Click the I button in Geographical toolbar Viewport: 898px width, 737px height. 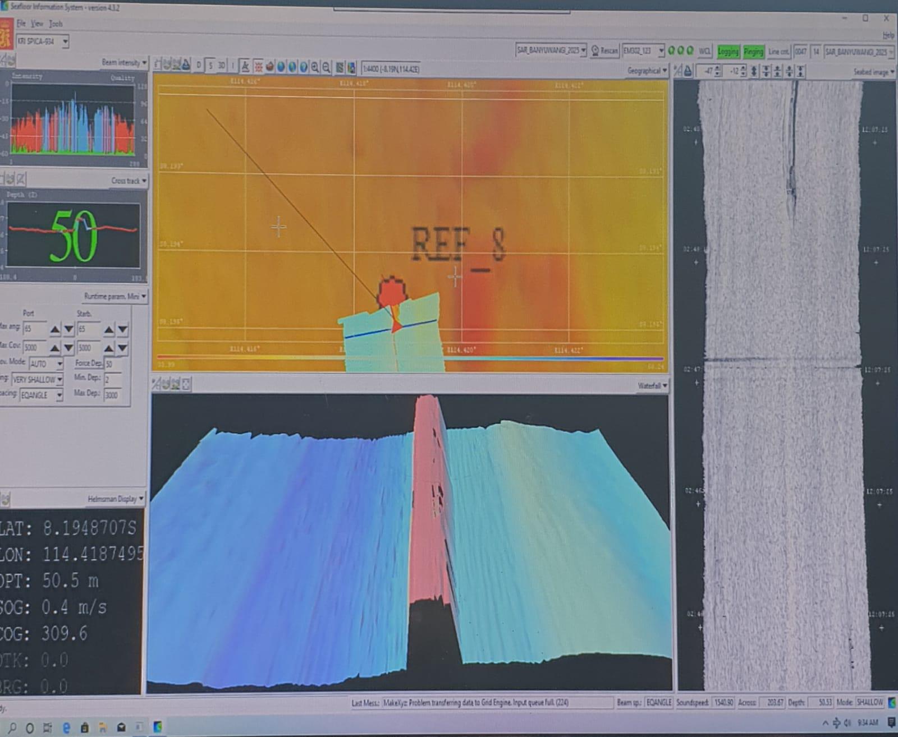pyautogui.click(x=233, y=66)
